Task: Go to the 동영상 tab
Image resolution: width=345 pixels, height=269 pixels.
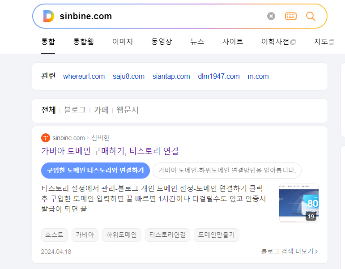Action: 162,42
